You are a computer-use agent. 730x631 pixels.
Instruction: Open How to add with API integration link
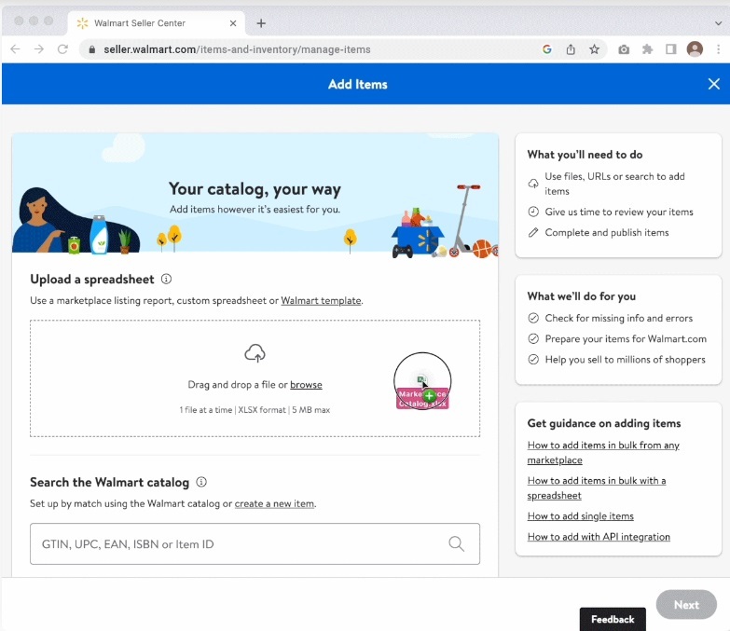(x=599, y=537)
